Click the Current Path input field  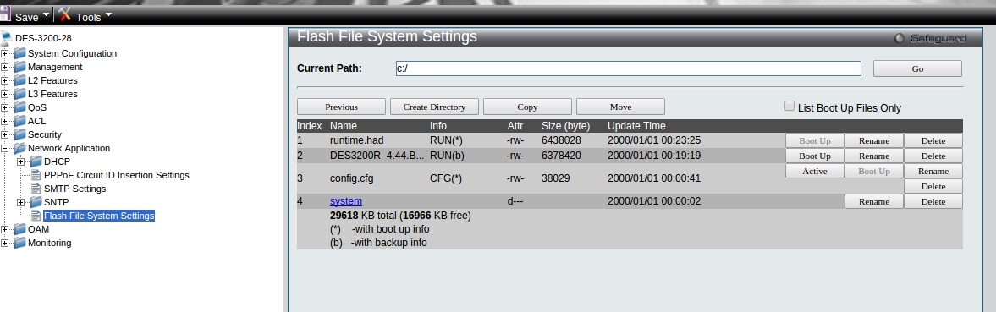coord(628,68)
